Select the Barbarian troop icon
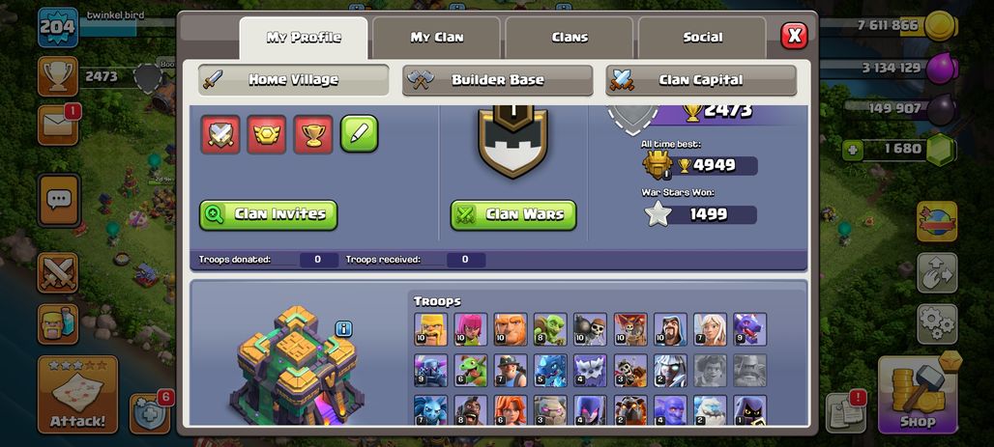Image resolution: width=994 pixels, height=447 pixels. click(430, 329)
